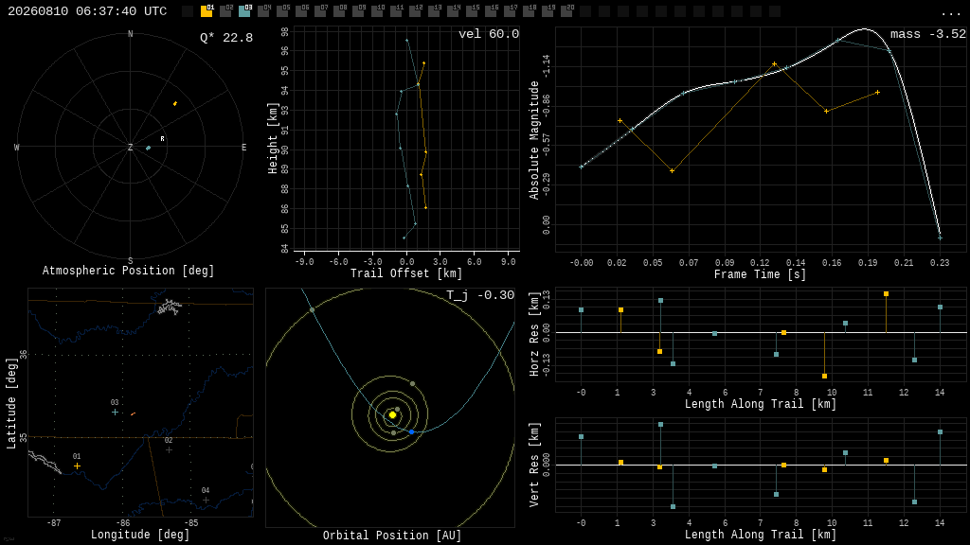Click the T_j -0.30 readout
The width and height of the screenshot is (970, 545).
[480, 295]
